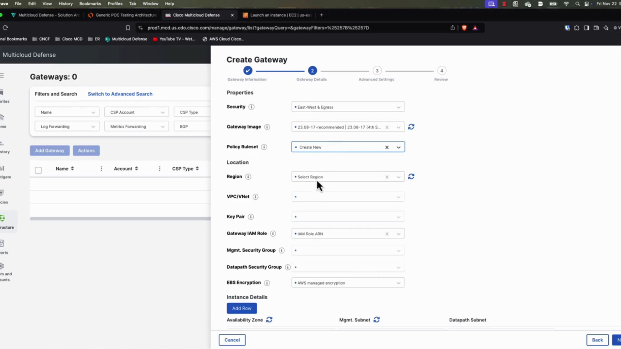This screenshot has width=621, height=349.
Task: Show info for Mgmt. Security Group
Action: click(x=282, y=250)
